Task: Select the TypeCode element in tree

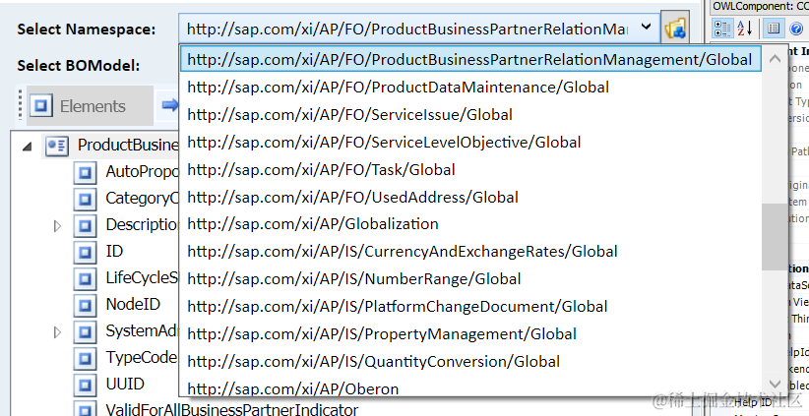Action: 142,358
